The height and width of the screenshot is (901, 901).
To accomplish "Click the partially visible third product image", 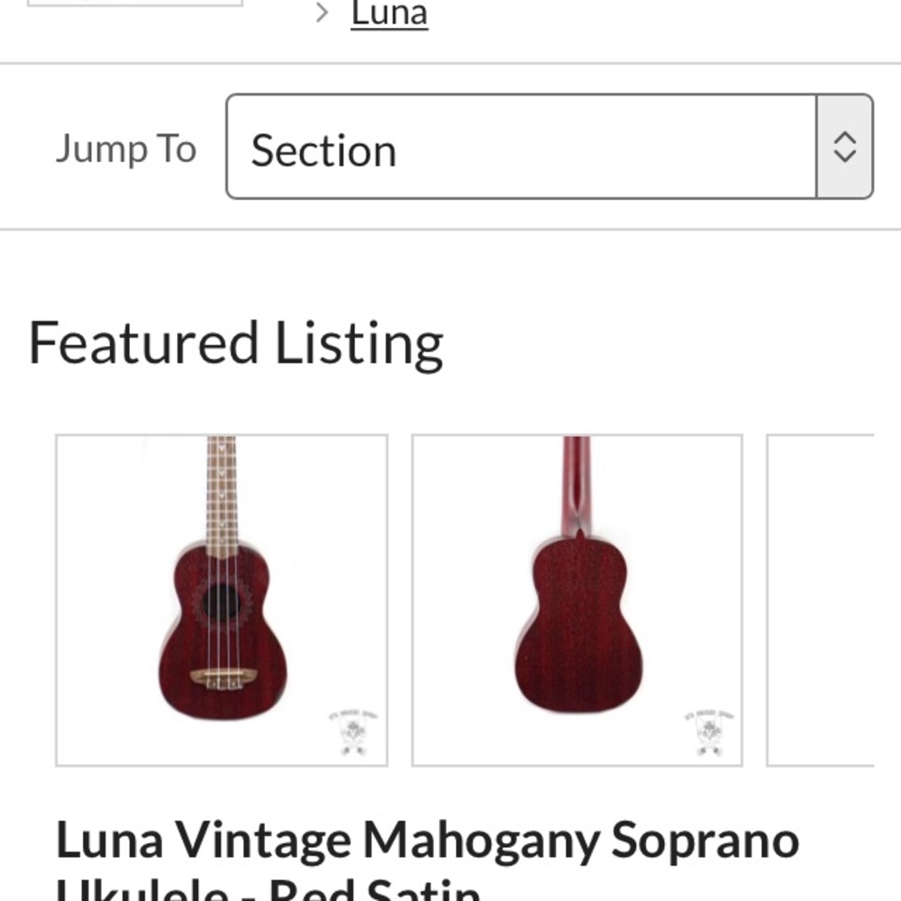I will 833,601.
